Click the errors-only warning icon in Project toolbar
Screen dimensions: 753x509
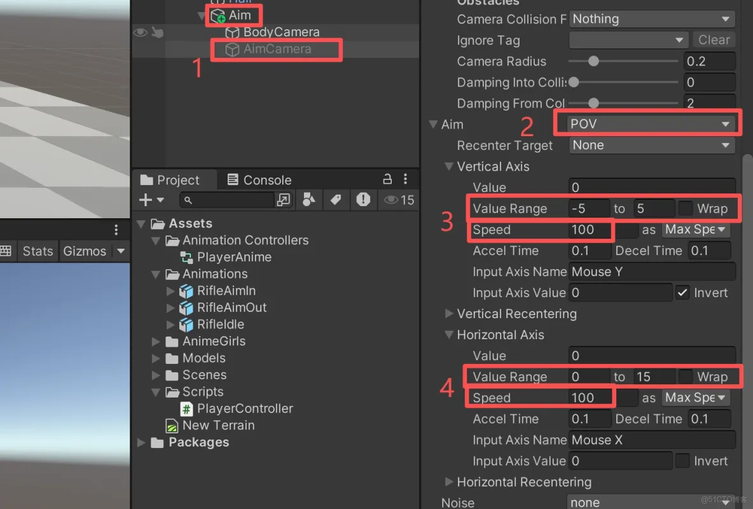pos(363,200)
